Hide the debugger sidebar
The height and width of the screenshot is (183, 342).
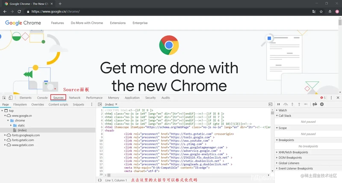point(271,105)
